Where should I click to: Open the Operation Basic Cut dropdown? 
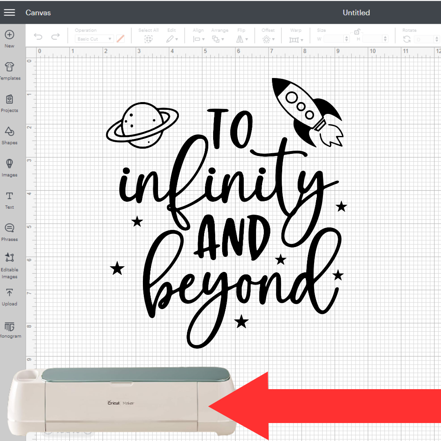[x=94, y=39]
